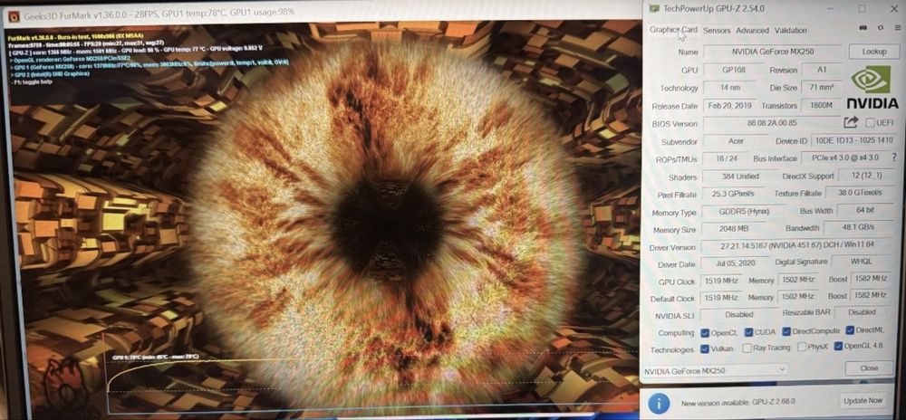The width and height of the screenshot is (906, 420).
Task: Click the Device ID value 10DE 1D13
Action: click(853, 140)
